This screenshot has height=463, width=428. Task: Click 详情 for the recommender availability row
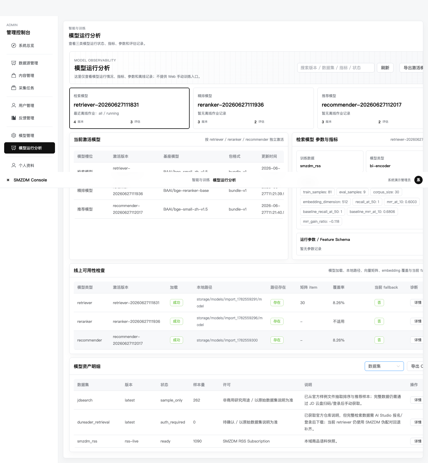coord(417,340)
